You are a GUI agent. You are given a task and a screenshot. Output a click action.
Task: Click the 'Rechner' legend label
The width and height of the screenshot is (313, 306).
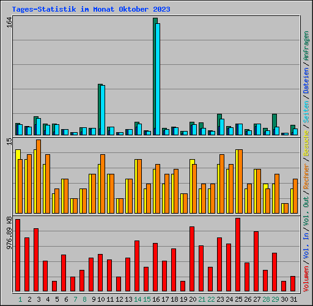coord(306,176)
